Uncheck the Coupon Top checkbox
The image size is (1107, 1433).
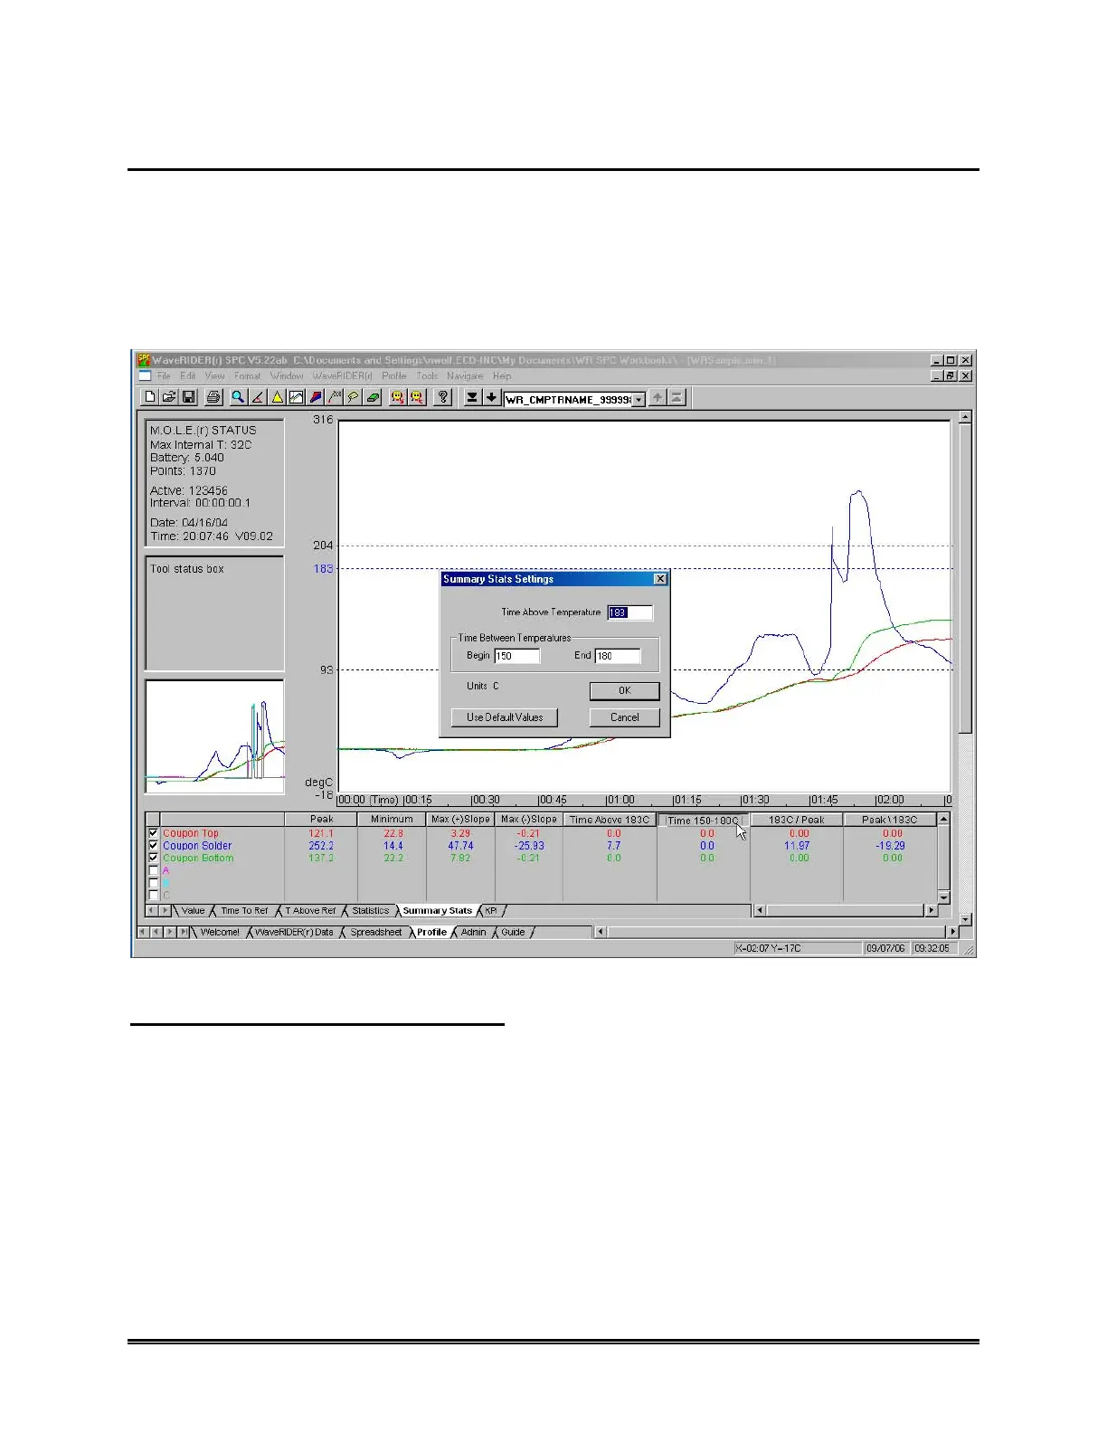click(x=153, y=833)
